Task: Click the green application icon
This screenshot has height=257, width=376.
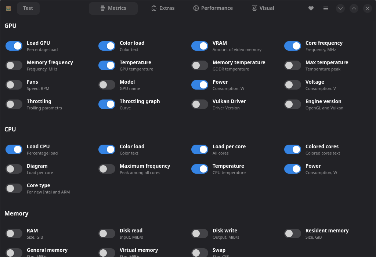Action: coord(8,8)
